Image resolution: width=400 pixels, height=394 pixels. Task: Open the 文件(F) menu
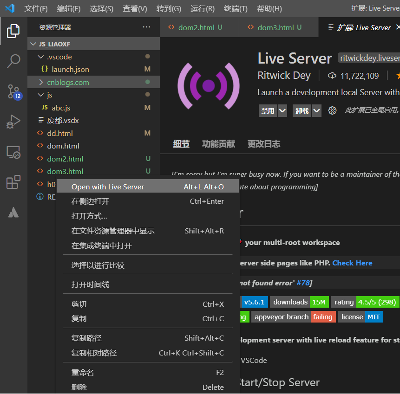(36, 9)
